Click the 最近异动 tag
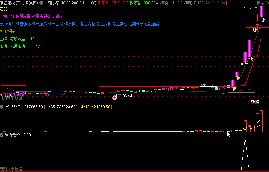The height and width of the screenshot is (172, 269). pyautogui.click(x=120, y=24)
